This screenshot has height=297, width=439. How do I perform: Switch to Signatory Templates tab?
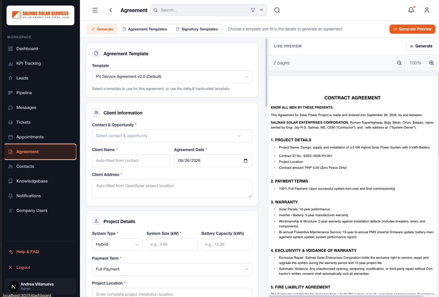click(197, 29)
